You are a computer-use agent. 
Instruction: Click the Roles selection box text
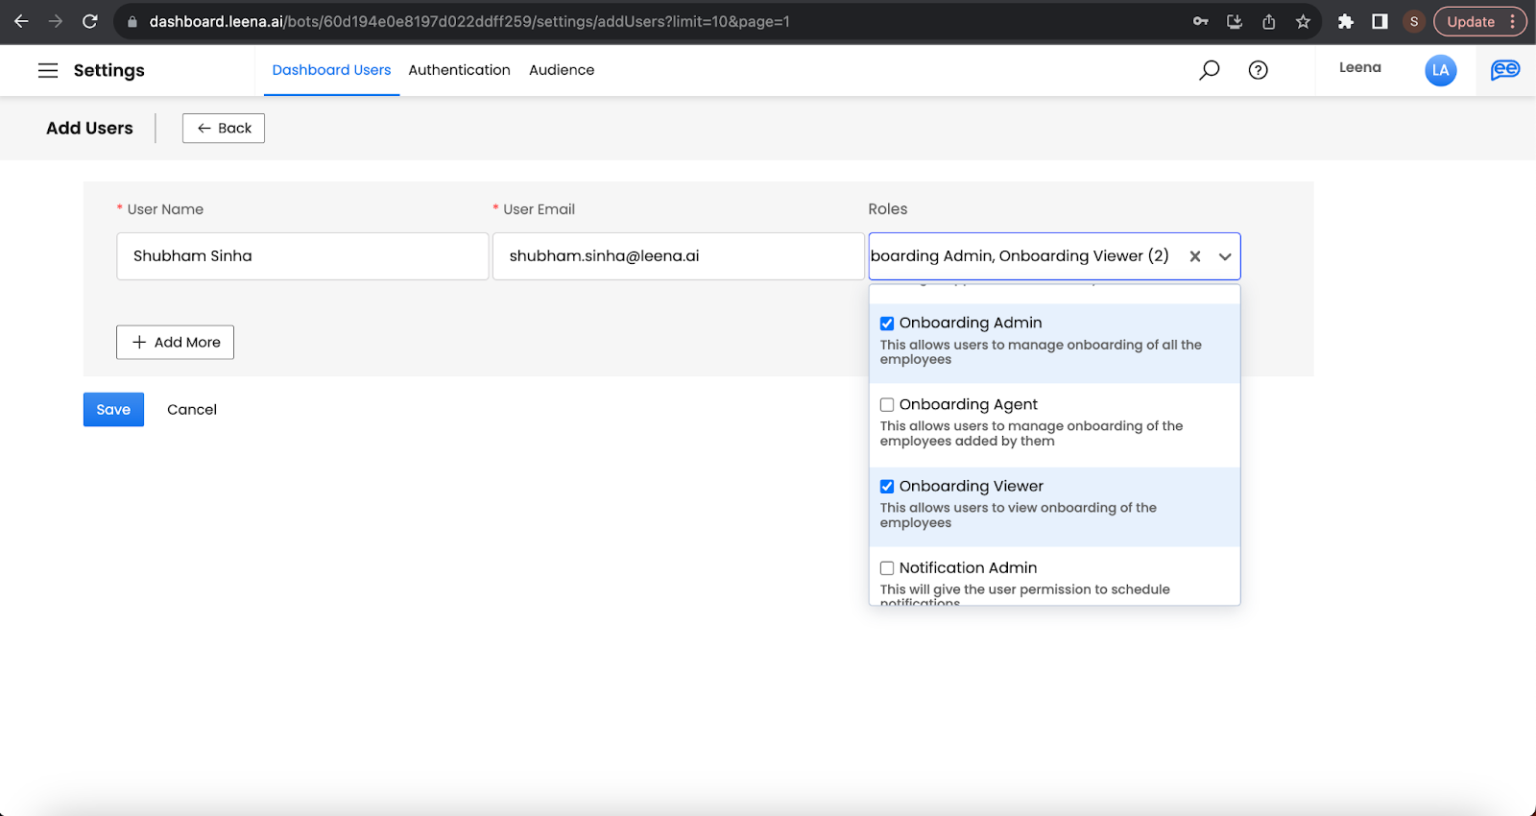click(x=1020, y=256)
